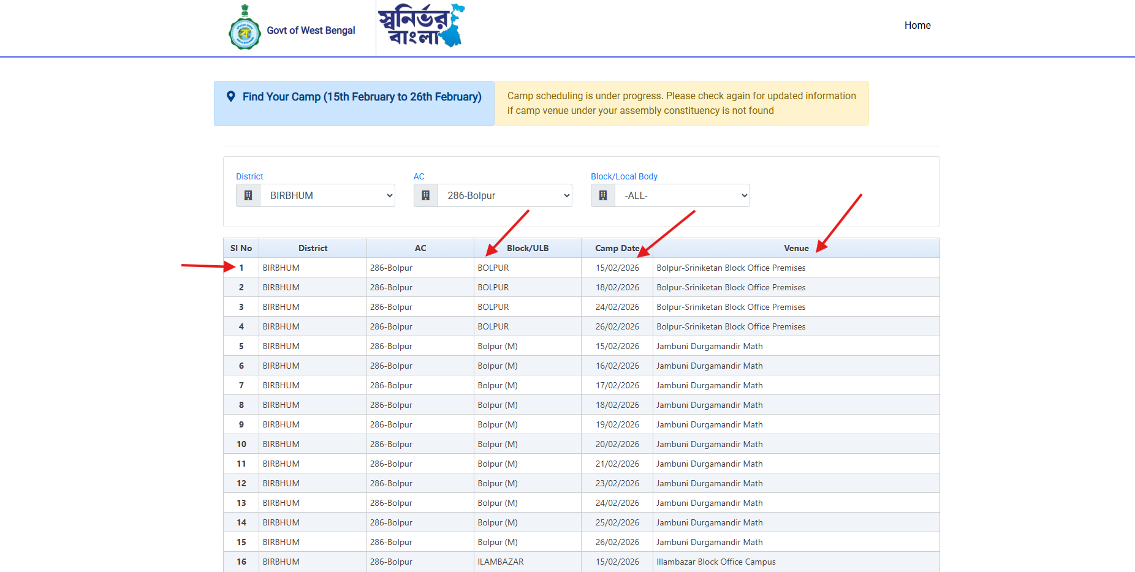The height and width of the screenshot is (572, 1135).
Task: Click the Swanirbhar Bangla logo
Action: 421,26
